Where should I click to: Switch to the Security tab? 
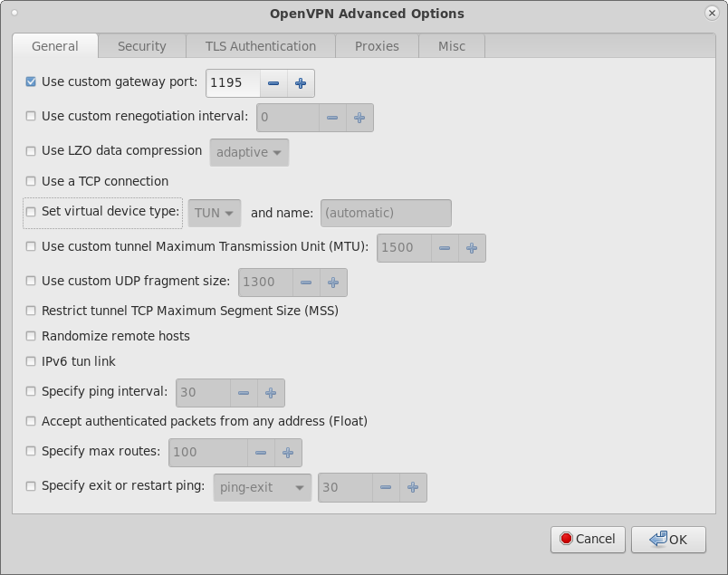[x=142, y=46]
